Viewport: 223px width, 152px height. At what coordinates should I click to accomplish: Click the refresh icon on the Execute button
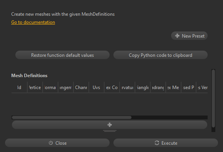point(157,143)
